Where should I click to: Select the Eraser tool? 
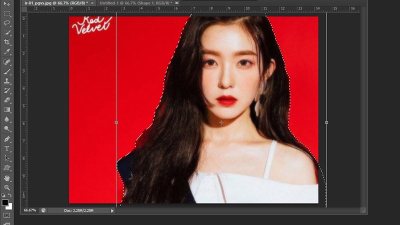tap(7, 100)
